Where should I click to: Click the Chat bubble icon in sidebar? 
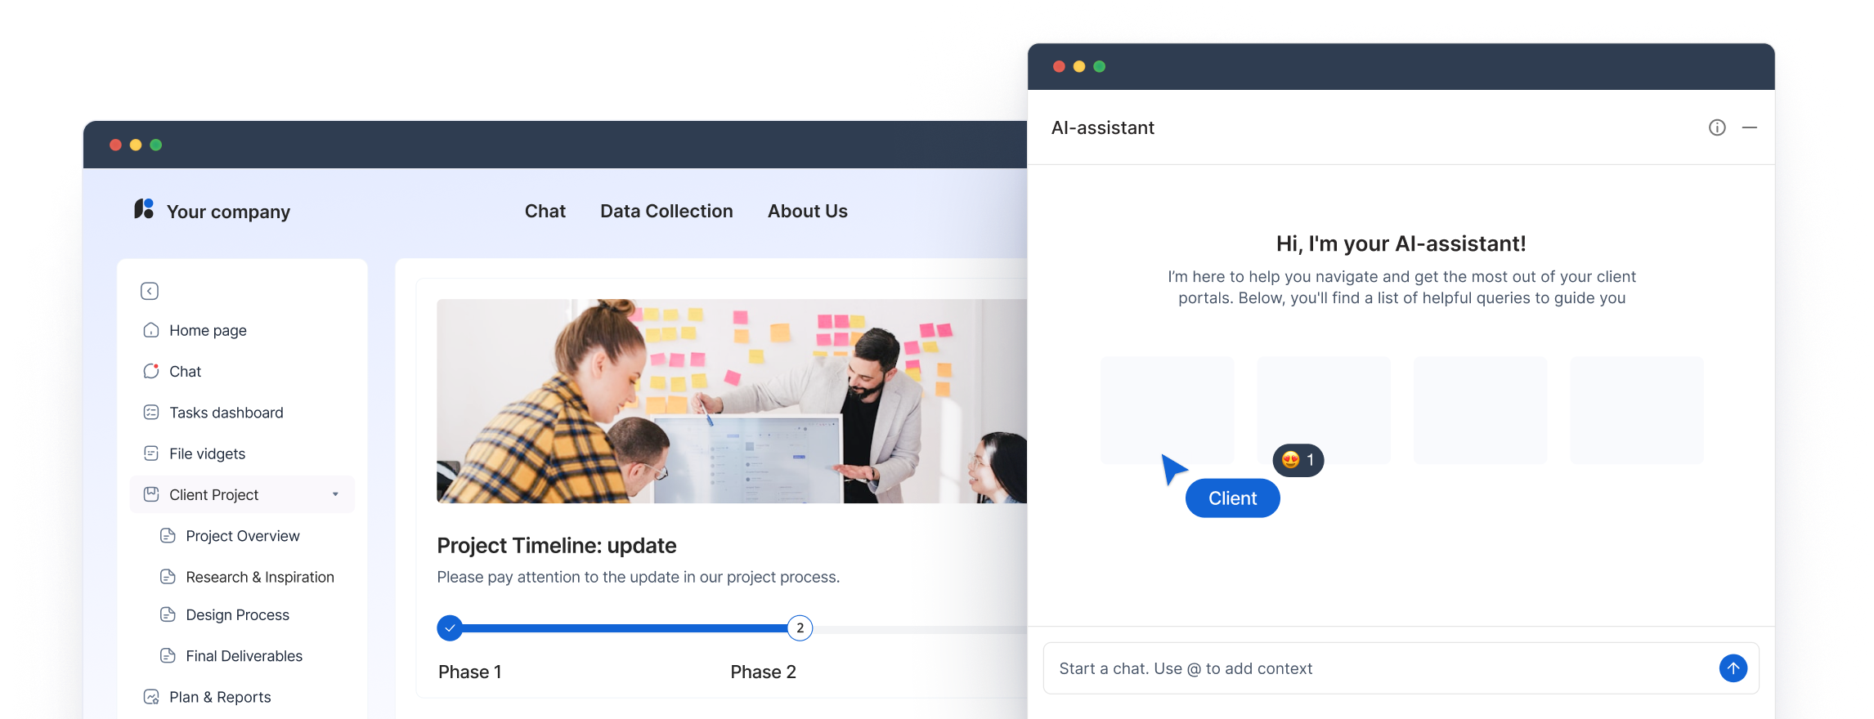(151, 371)
